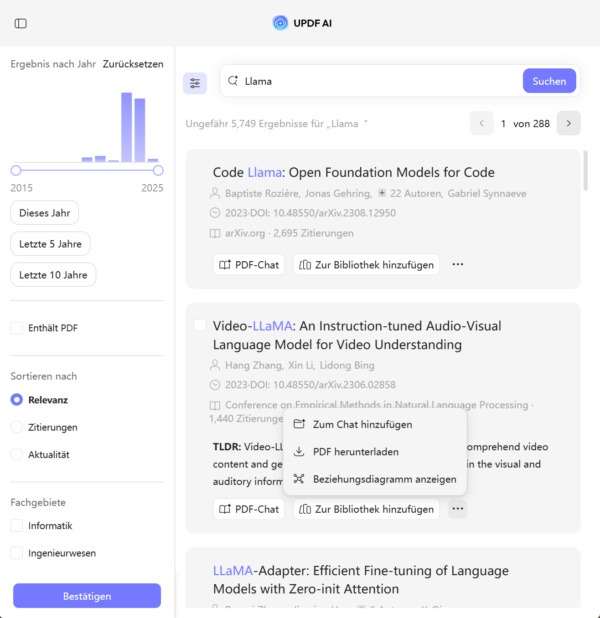Click the filter settings icon
The height and width of the screenshot is (618, 600).
click(195, 83)
